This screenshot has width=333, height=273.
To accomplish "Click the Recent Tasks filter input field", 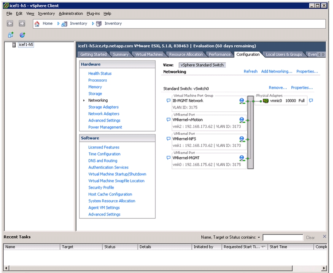I will (x=283, y=237).
